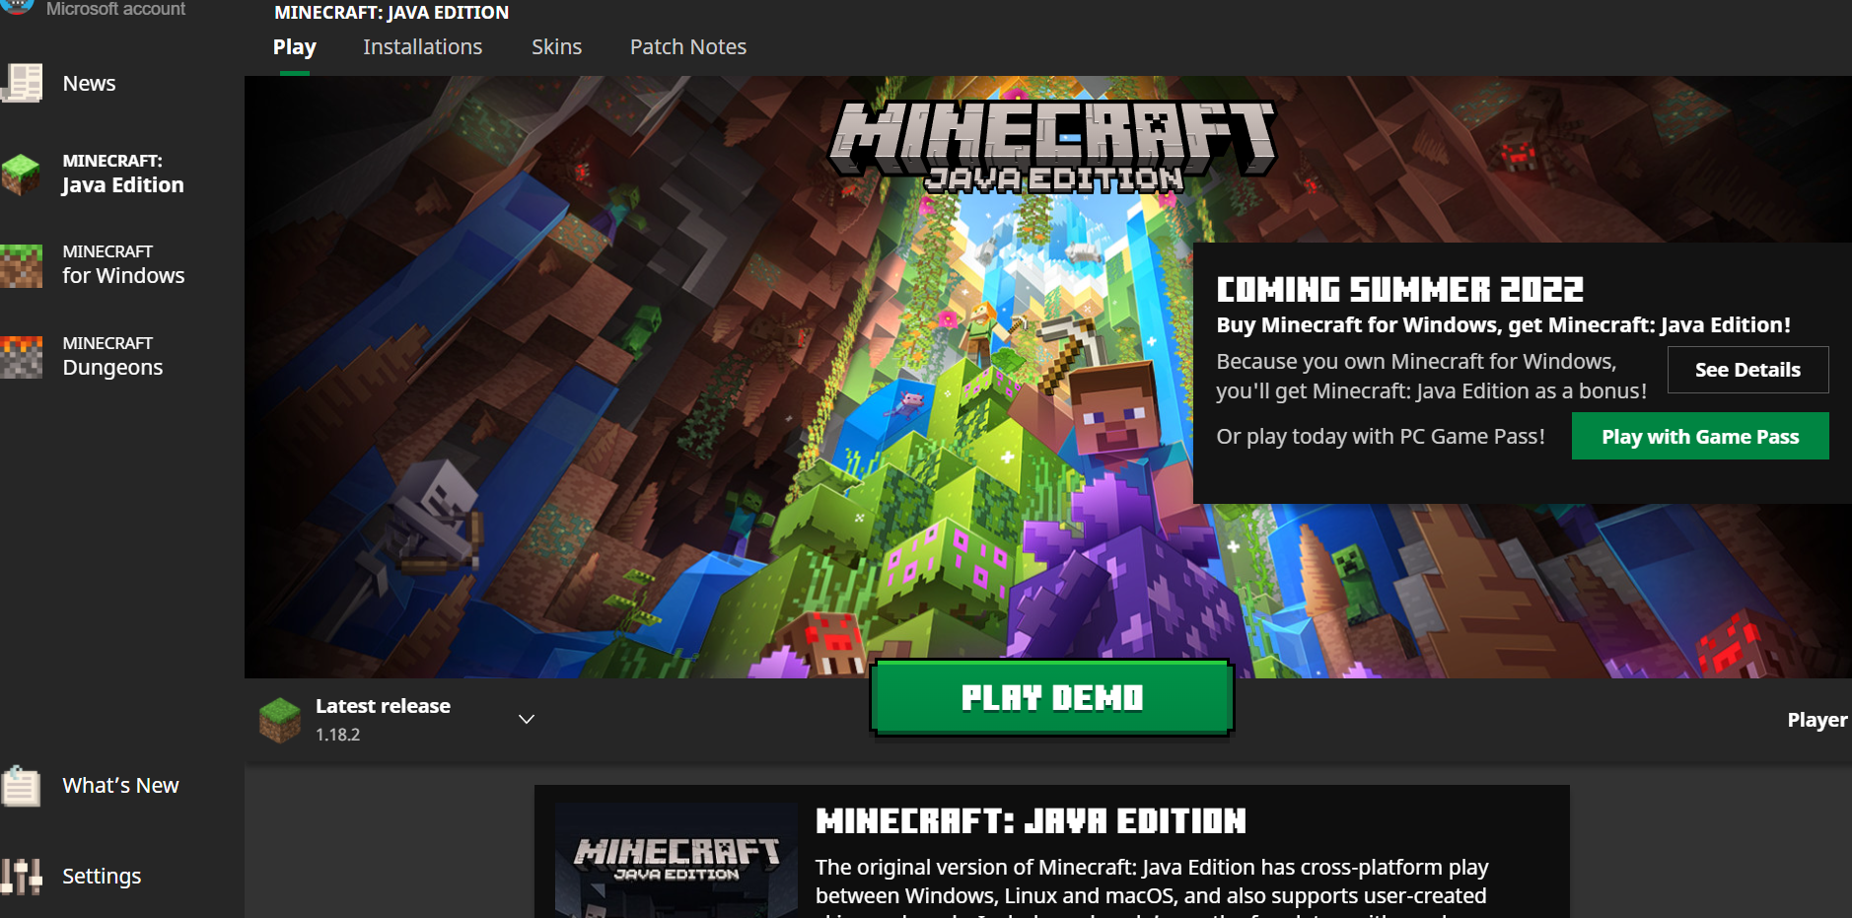Viewport: 1852px width, 918px height.
Task: Click the Minecraft: Java Edition card heading
Action: tap(1031, 820)
